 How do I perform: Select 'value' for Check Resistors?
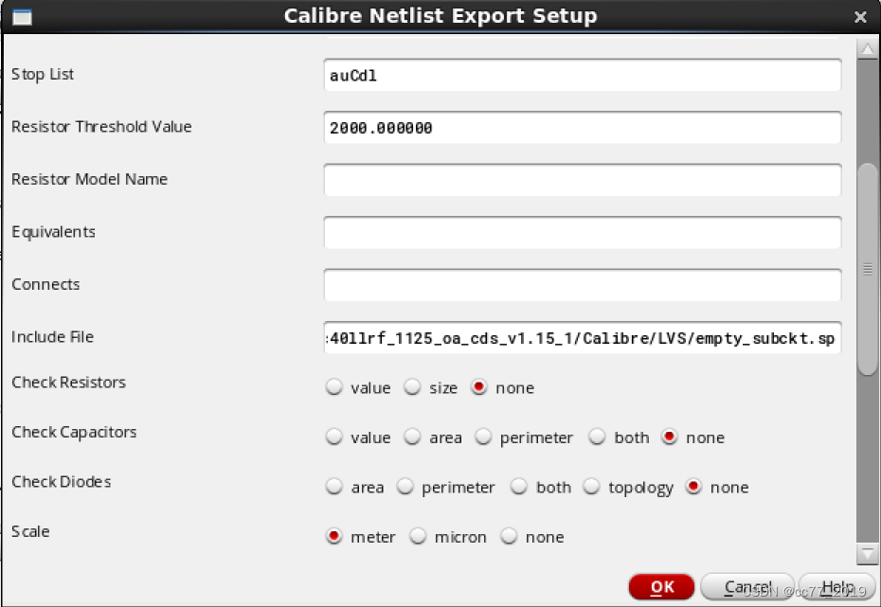click(x=333, y=387)
